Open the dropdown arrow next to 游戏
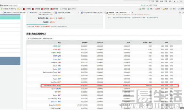This screenshot has width=184, height=110. (177, 9)
